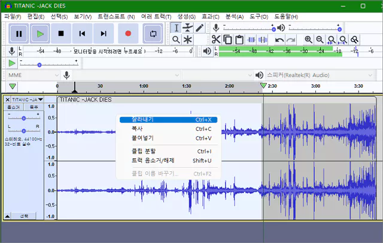The height and width of the screenshot is (243, 383).
Task: Click the playback volume speaker icon in mixer toolbar
Action: click(x=281, y=28)
